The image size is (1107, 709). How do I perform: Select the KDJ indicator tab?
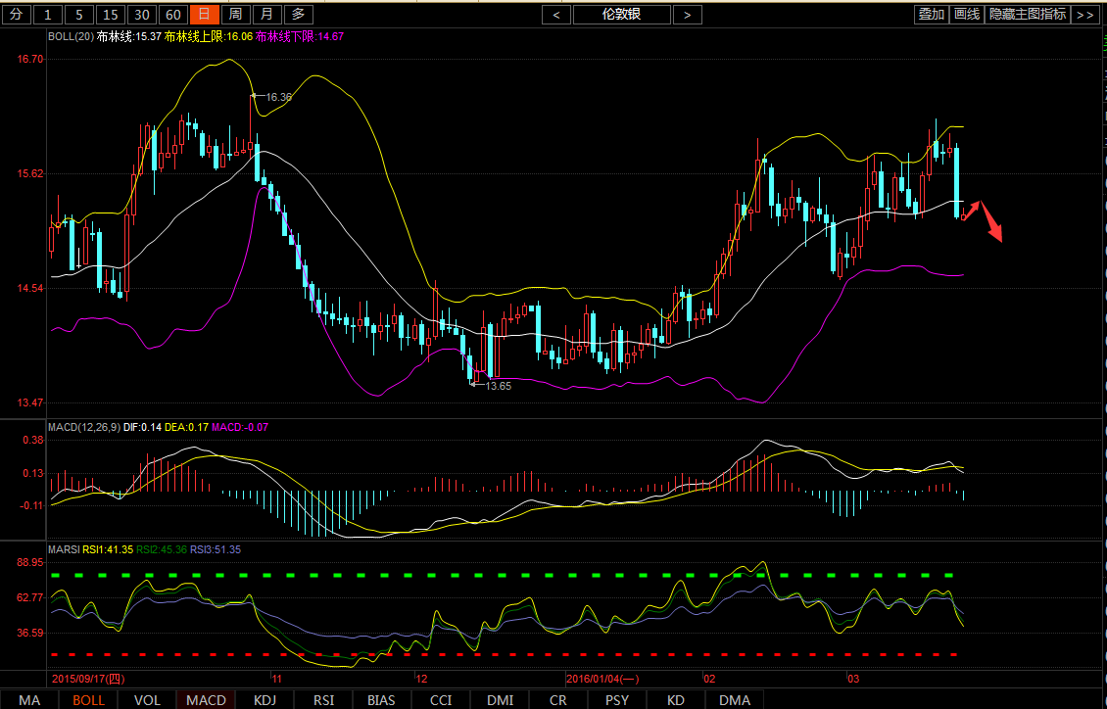pyautogui.click(x=265, y=700)
